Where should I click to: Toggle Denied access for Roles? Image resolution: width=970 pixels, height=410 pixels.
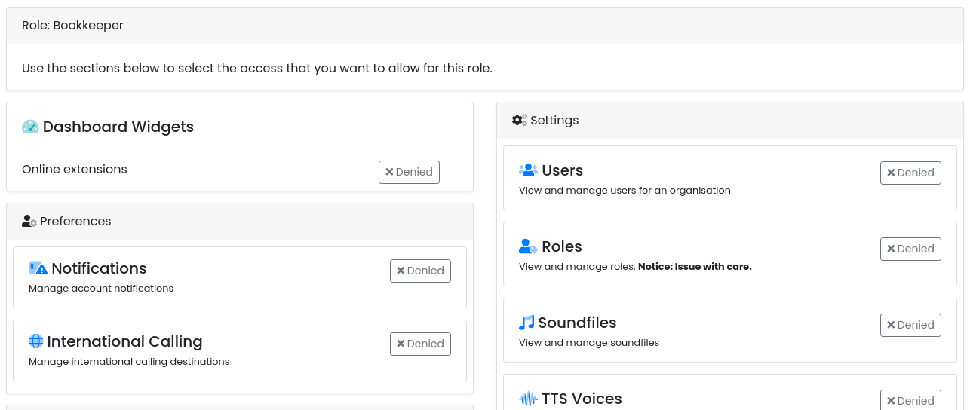tap(910, 249)
